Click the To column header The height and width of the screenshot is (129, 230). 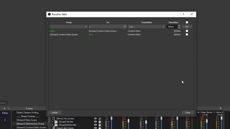tap(108, 22)
